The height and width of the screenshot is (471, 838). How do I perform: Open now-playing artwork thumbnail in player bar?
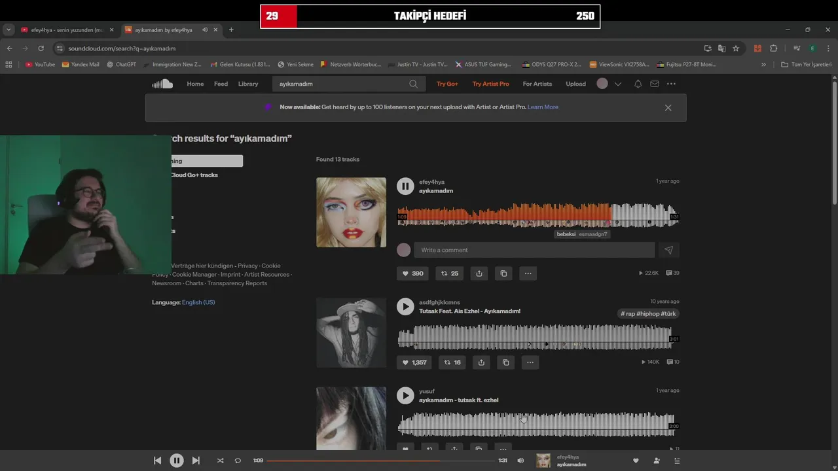543,461
